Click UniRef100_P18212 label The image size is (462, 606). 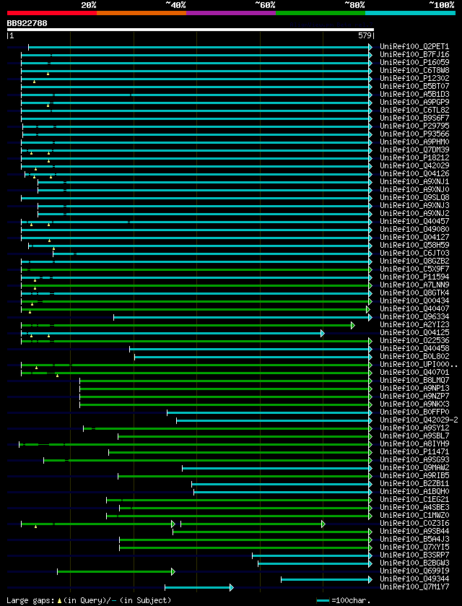(414, 157)
